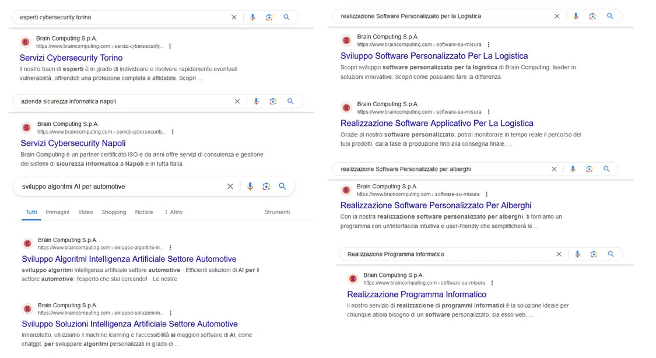Lens icon in the 'per la Logistica' search box
This screenshot has width=656, height=358.
click(592, 16)
